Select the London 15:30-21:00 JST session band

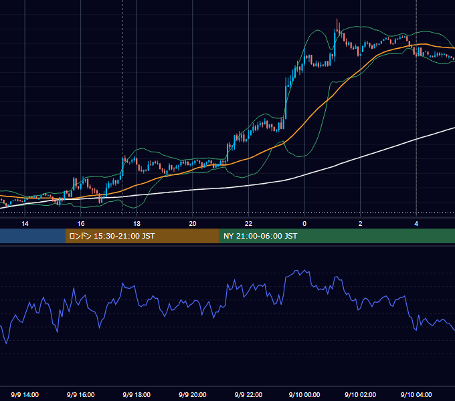tap(142, 236)
